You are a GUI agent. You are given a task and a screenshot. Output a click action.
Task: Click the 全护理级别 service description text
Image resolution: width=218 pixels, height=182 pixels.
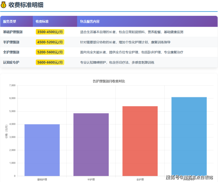point(131,52)
